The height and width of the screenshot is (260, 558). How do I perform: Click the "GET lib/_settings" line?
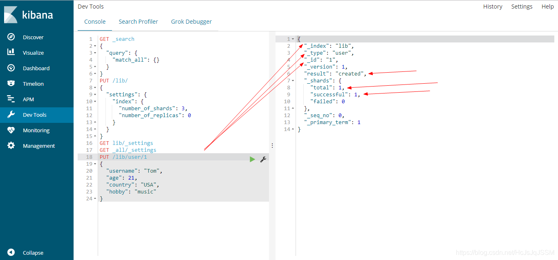click(126, 143)
